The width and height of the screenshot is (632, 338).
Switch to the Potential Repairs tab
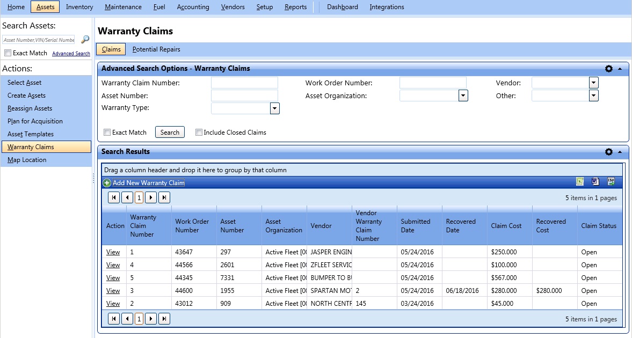coord(156,49)
